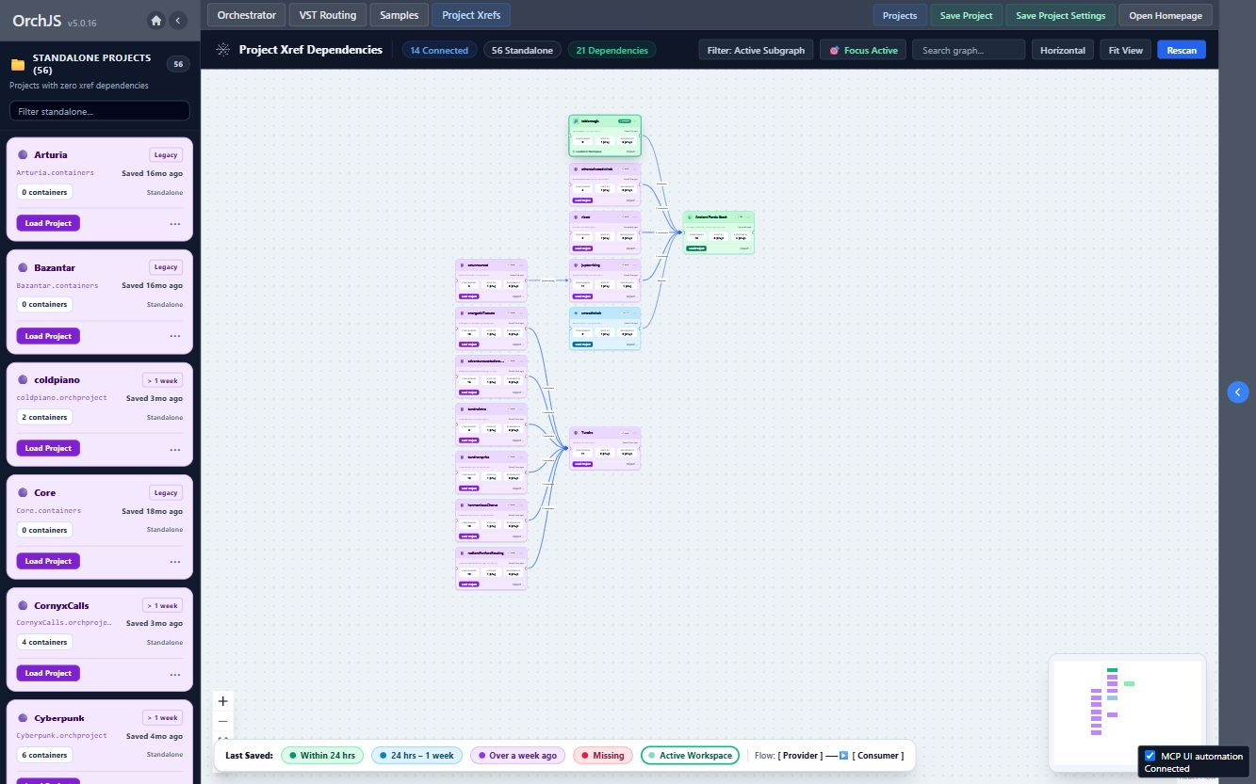Toggle the Active Workspace legend chip
Viewport: 1256px width, 784px height.
pos(690,755)
